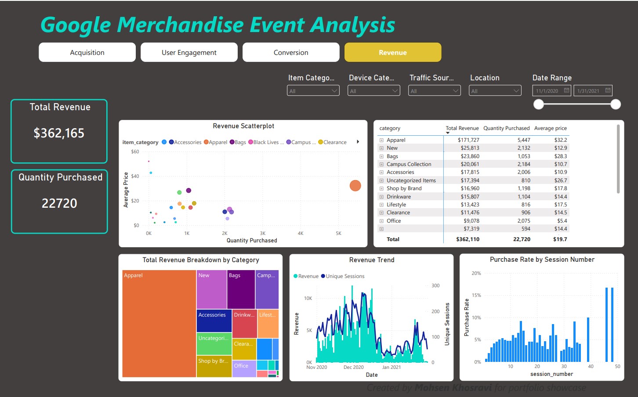The width and height of the screenshot is (638, 397).
Task: Open the Traffic Source filter dropdown
Action: [x=435, y=91]
